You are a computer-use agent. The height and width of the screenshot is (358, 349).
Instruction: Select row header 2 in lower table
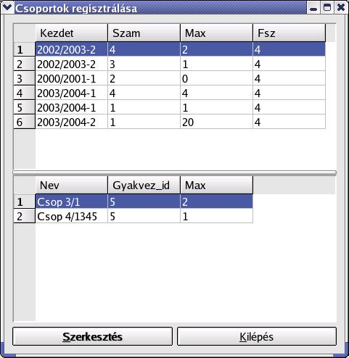(25, 216)
